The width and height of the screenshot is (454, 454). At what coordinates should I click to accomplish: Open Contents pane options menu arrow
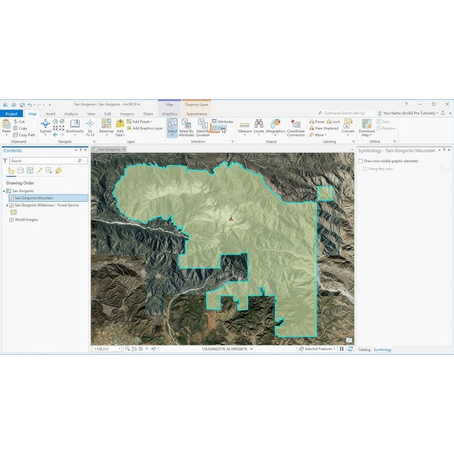(76, 150)
